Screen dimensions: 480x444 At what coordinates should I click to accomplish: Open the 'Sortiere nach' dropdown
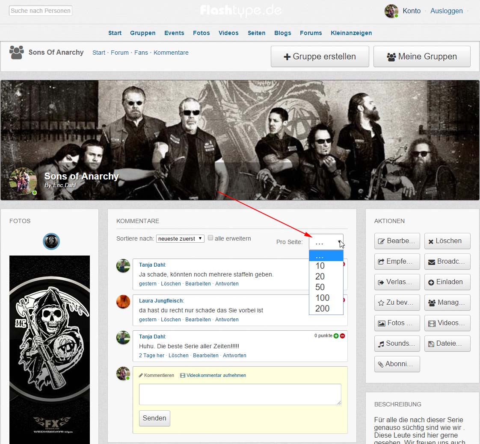point(180,238)
